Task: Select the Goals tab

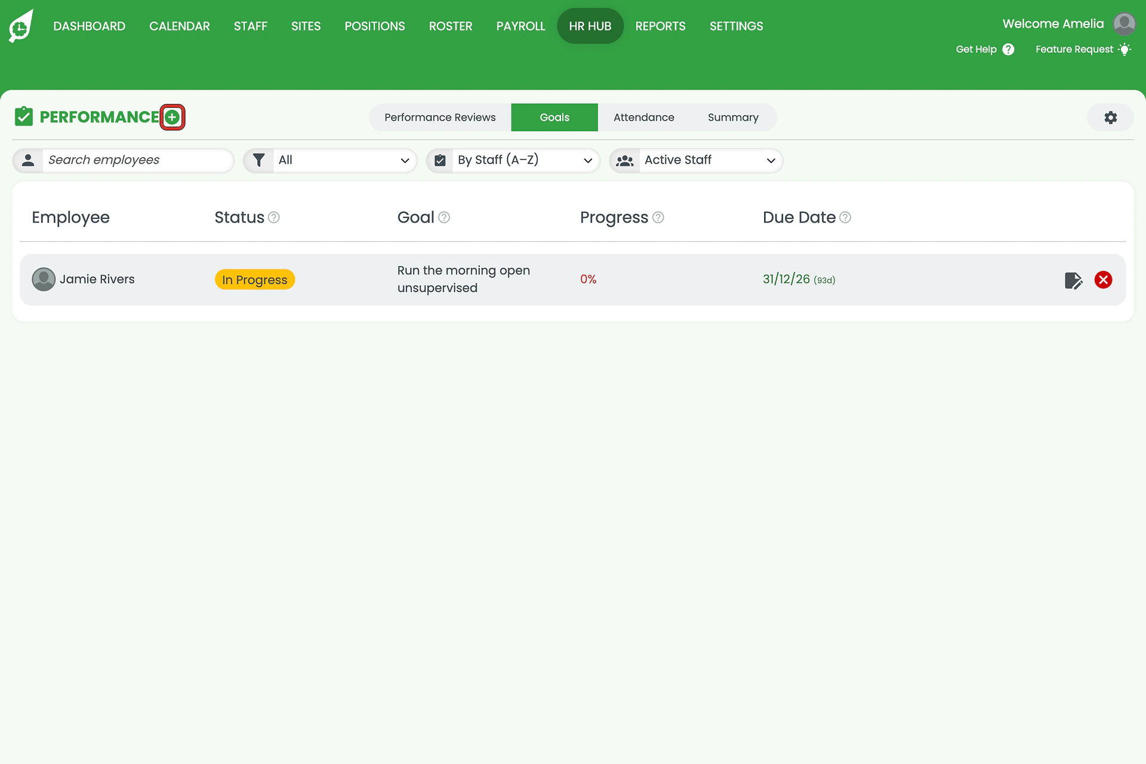Action: [554, 118]
